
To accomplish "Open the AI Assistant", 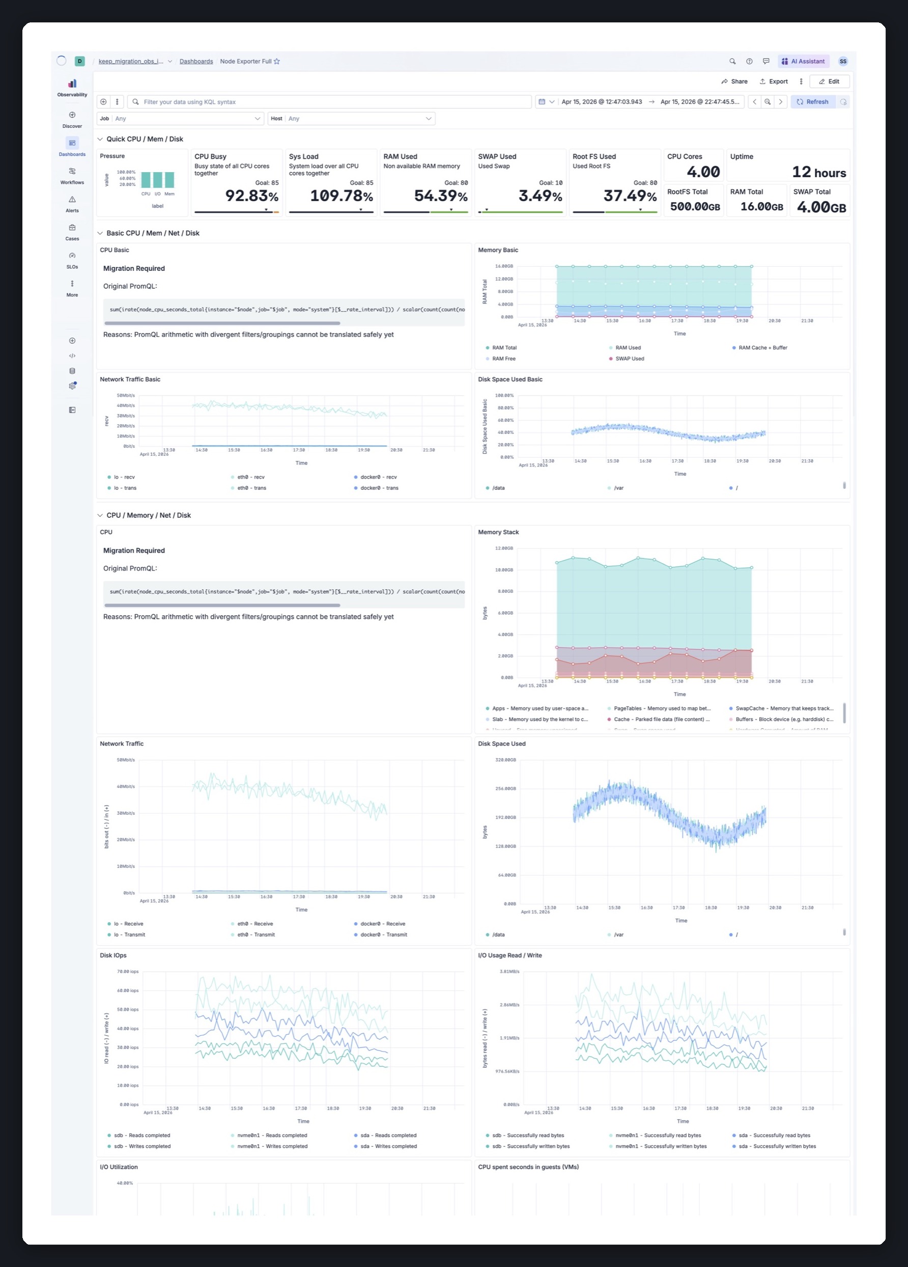I will [803, 62].
